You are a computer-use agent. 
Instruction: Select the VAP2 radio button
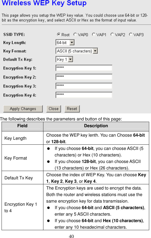112,35
